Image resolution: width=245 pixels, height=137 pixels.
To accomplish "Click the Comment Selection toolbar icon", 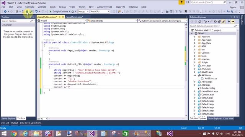I will pyautogui.click(x=176, y=11).
